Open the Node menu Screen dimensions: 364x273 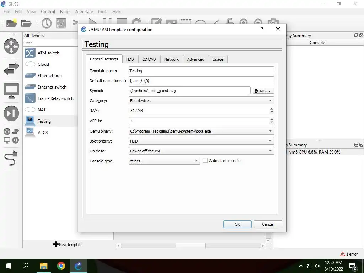tap(65, 12)
